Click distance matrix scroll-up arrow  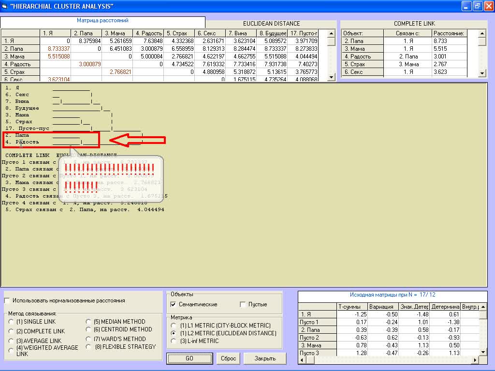click(x=331, y=33)
